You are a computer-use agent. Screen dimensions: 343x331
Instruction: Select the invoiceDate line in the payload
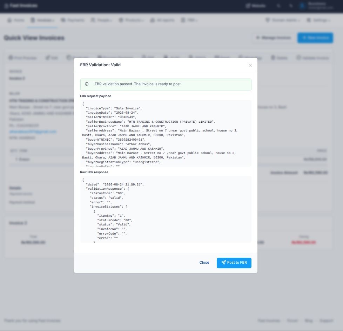pos(112,113)
